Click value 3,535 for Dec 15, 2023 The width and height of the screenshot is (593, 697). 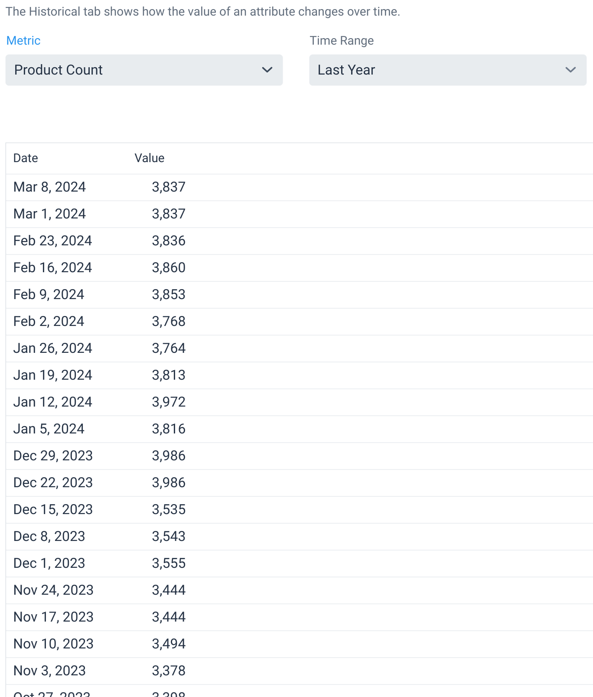pos(169,510)
